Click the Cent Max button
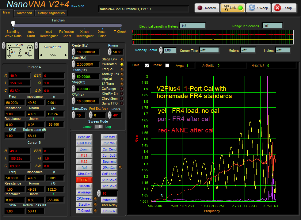This screenshot has height=221, width=301. pyautogui.click(x=84, y=143)
